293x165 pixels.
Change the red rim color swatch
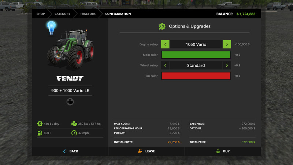[196, 76]
